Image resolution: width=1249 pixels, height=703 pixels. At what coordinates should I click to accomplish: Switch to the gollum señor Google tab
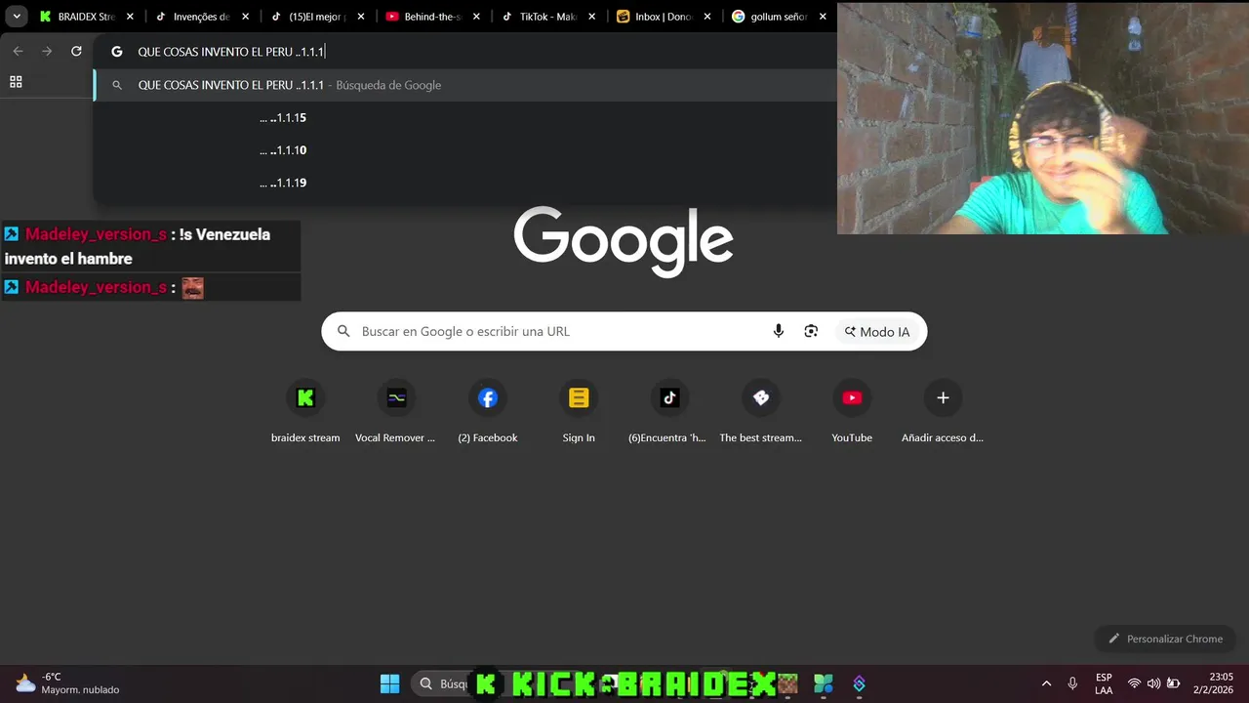click(779, 17)
